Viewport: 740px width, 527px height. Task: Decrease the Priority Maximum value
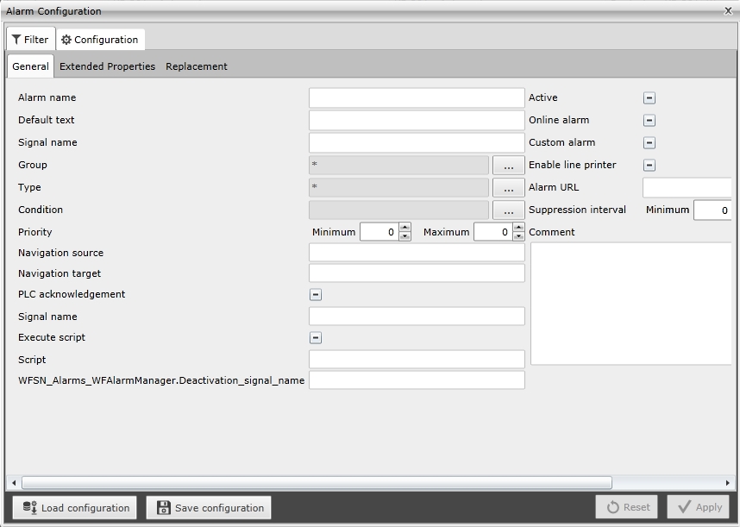pos(518,236)
